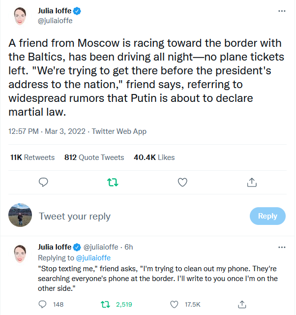
Task: Share the main tweet via share icon
Action: (x=252, y=183)
